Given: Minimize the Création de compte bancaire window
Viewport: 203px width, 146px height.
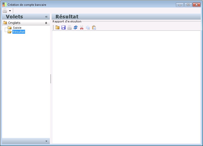Looking at the screenshot, I should 180,5.
